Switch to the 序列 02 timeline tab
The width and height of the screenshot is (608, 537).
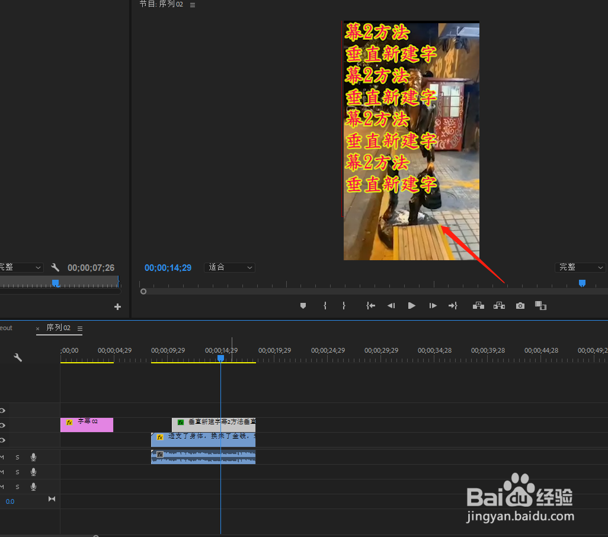[x=57, y=328]
